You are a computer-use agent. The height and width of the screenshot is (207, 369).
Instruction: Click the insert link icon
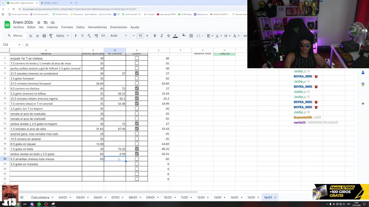(x=245, y=36)
